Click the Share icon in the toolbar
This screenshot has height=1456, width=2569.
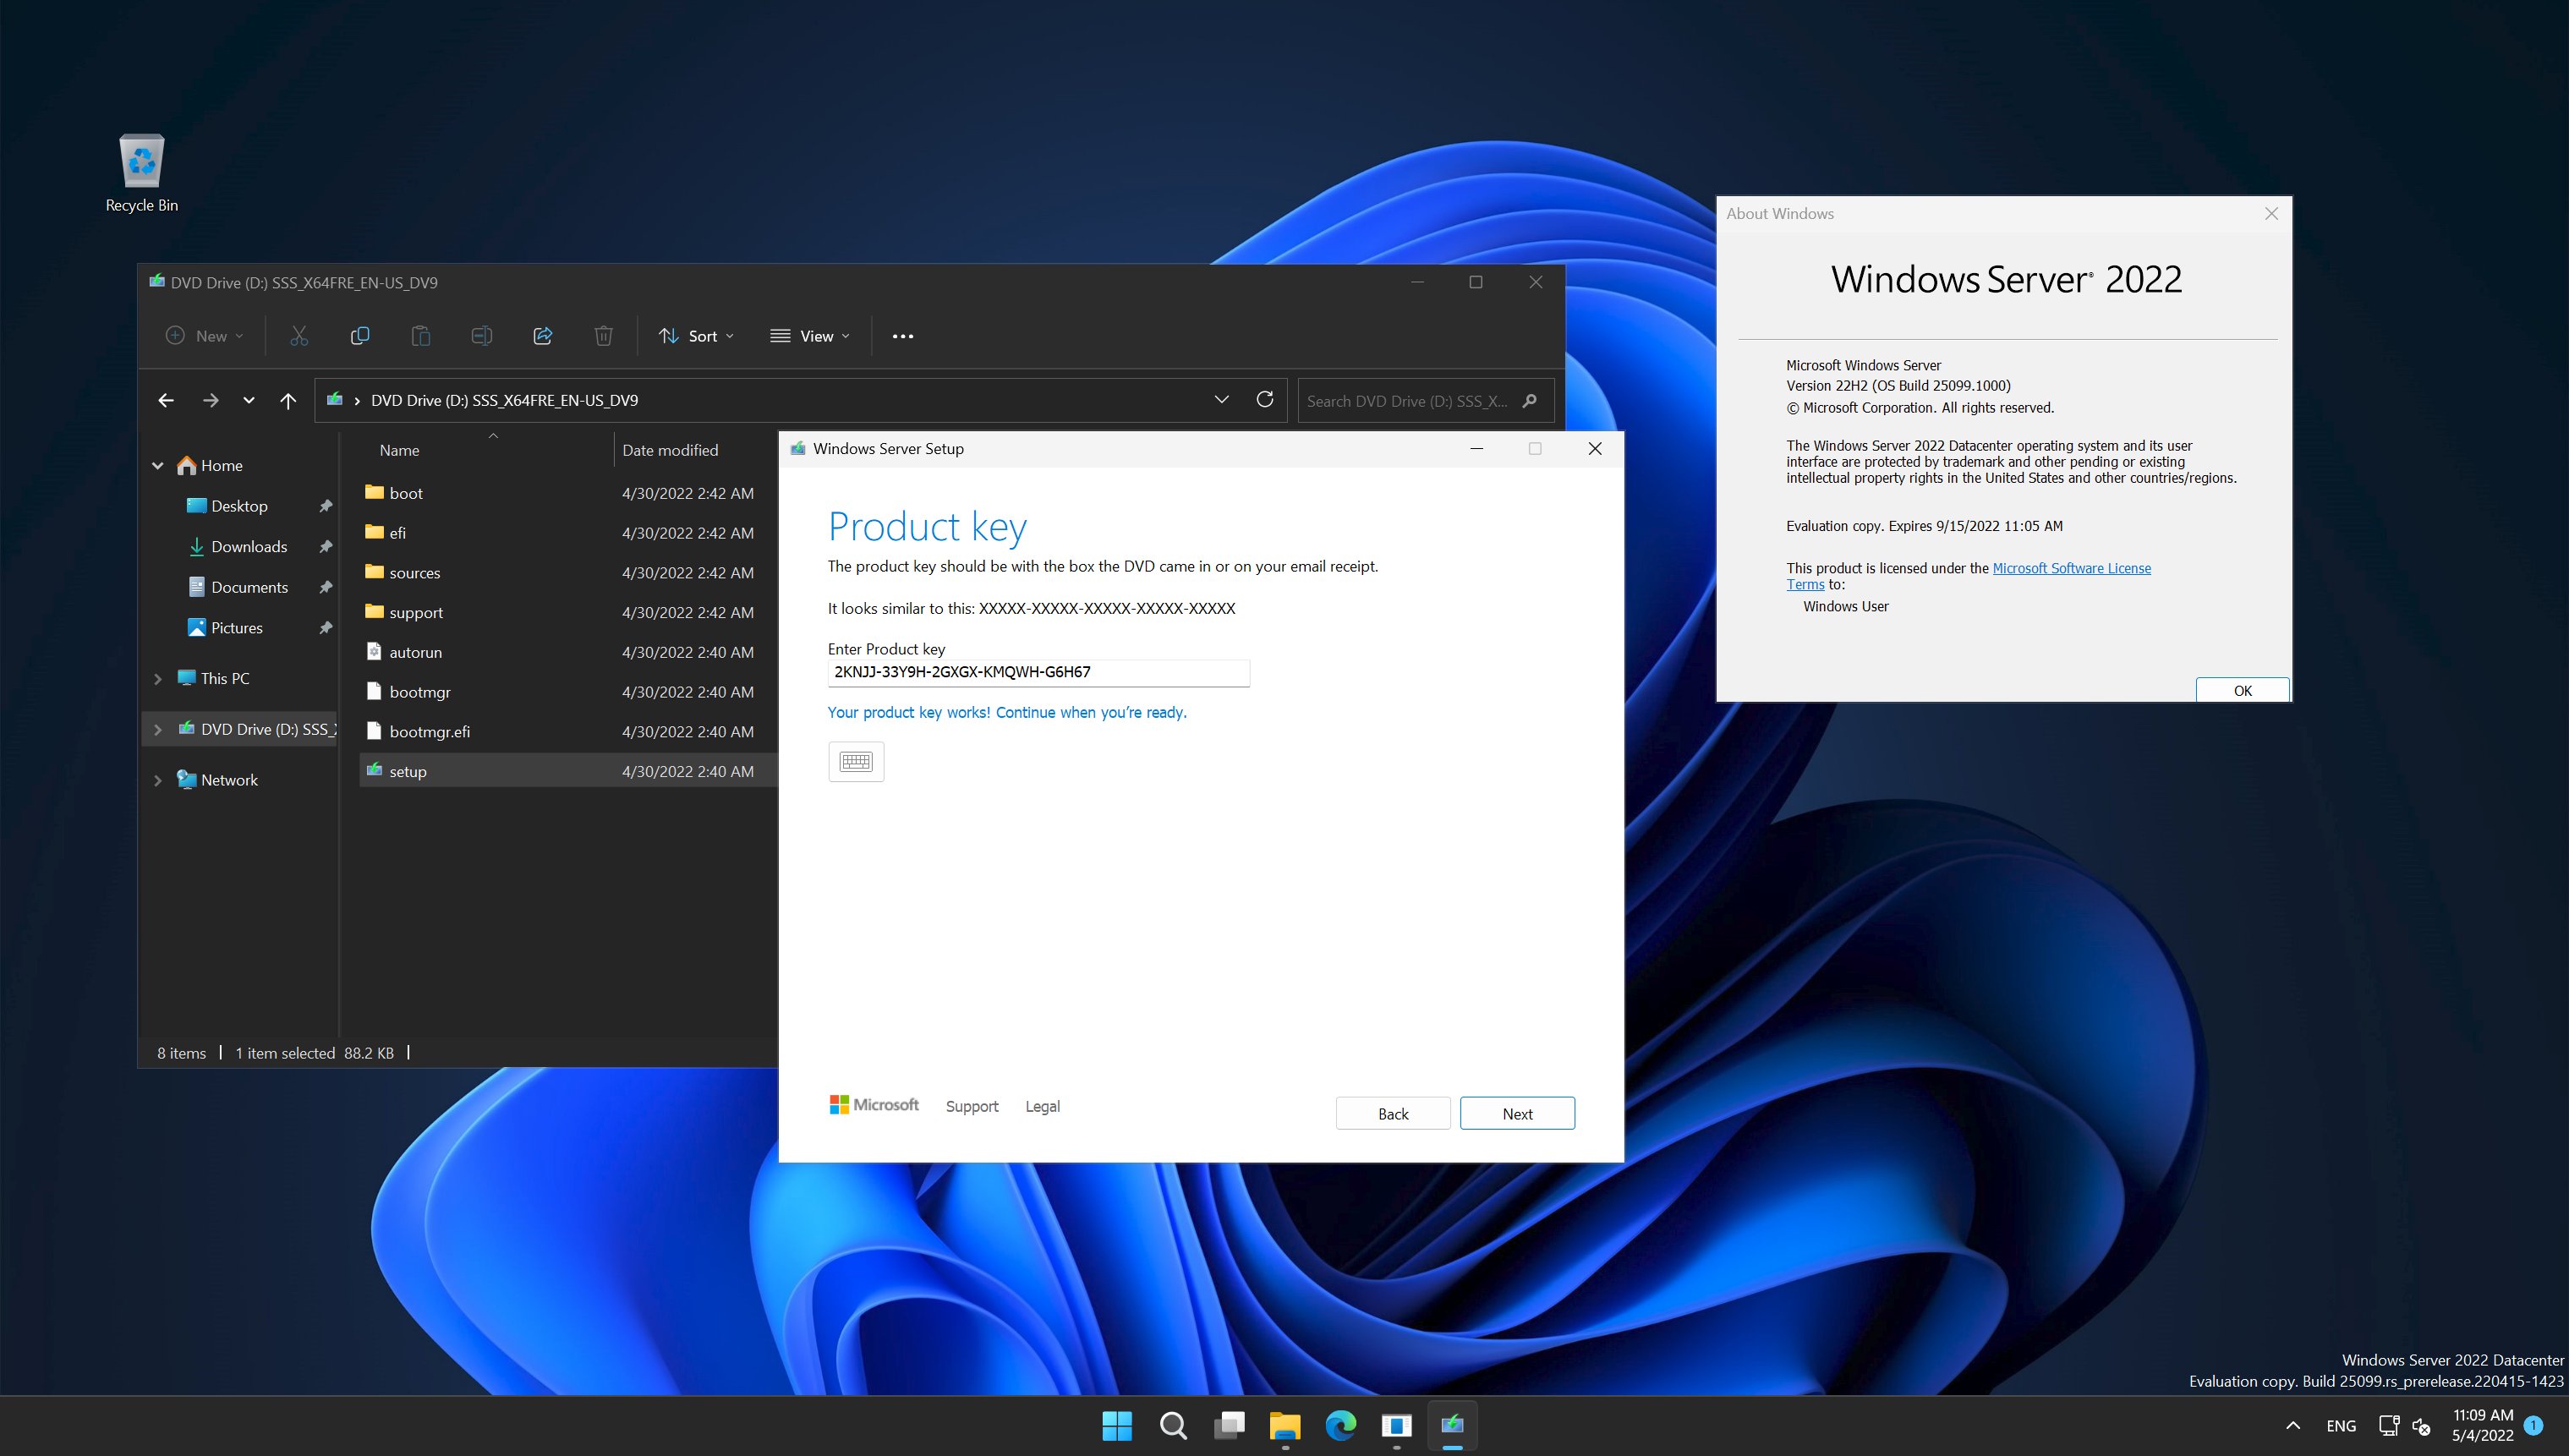[x=542, y=336]
